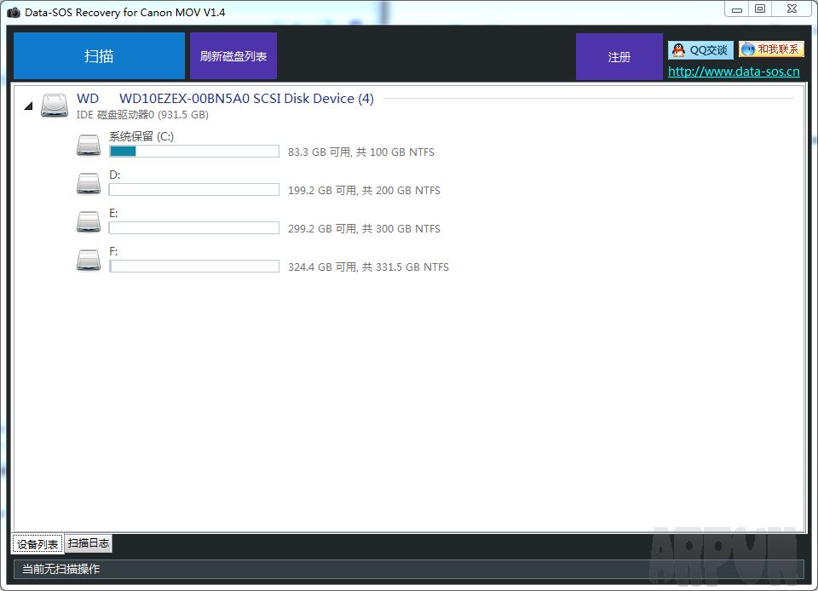
Task: Click the 刷新磁盘列表 refresh disk list button
Action: [x=233, y=55]
